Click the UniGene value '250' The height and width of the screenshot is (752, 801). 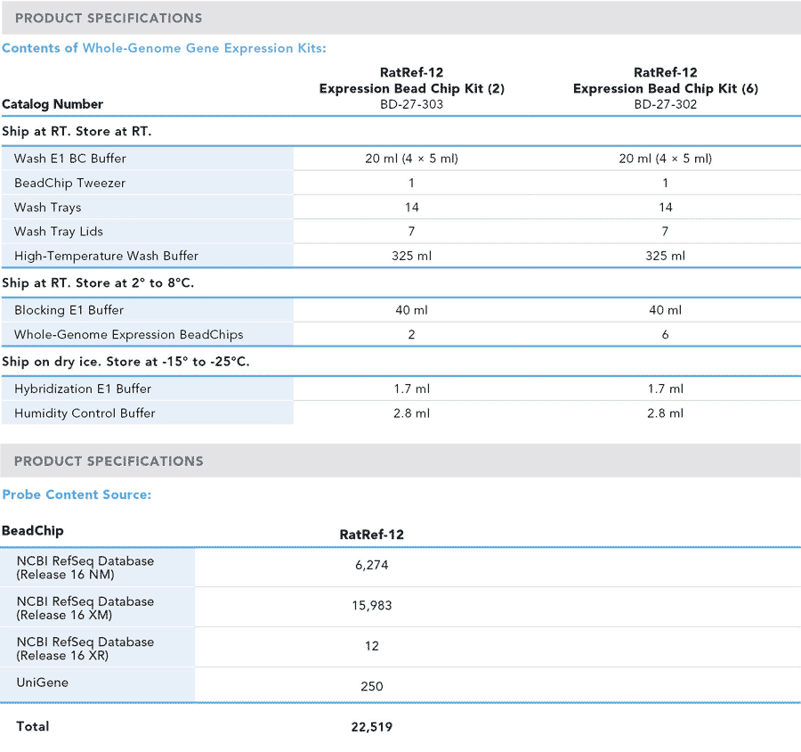pyautogui.click(x=371, y=686)
